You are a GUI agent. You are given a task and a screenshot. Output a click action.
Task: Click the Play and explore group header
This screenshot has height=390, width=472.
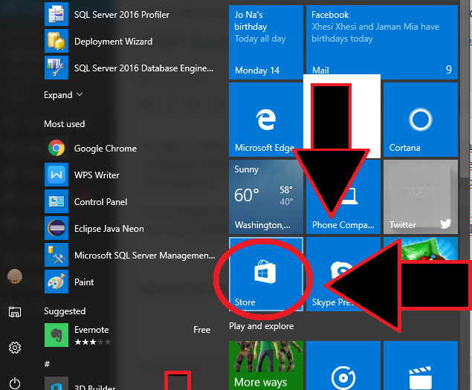pyautogui.click(x=262, y=326)
